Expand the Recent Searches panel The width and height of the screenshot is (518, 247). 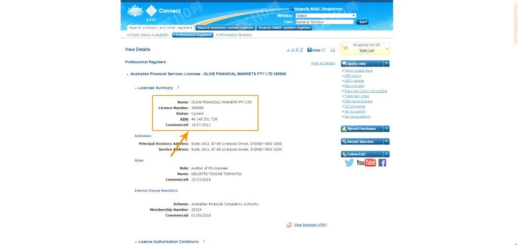click(387, 142)
